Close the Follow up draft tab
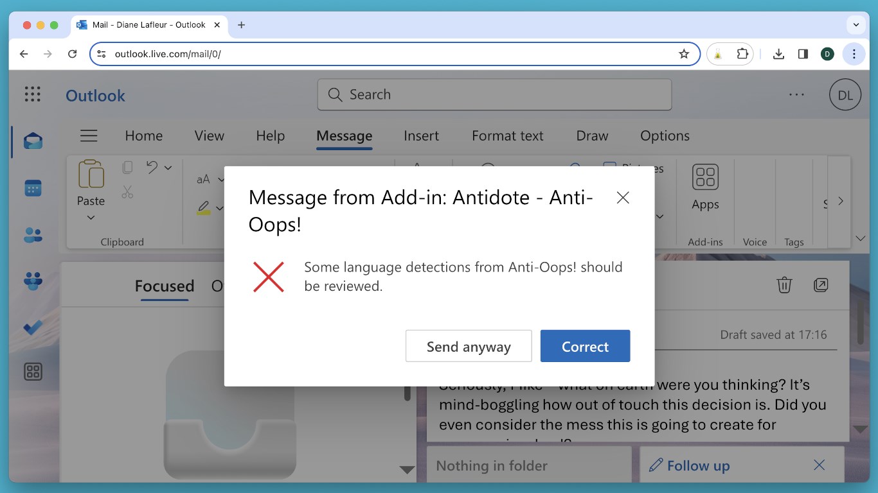 pyautogui.click(x=819, y=465)
